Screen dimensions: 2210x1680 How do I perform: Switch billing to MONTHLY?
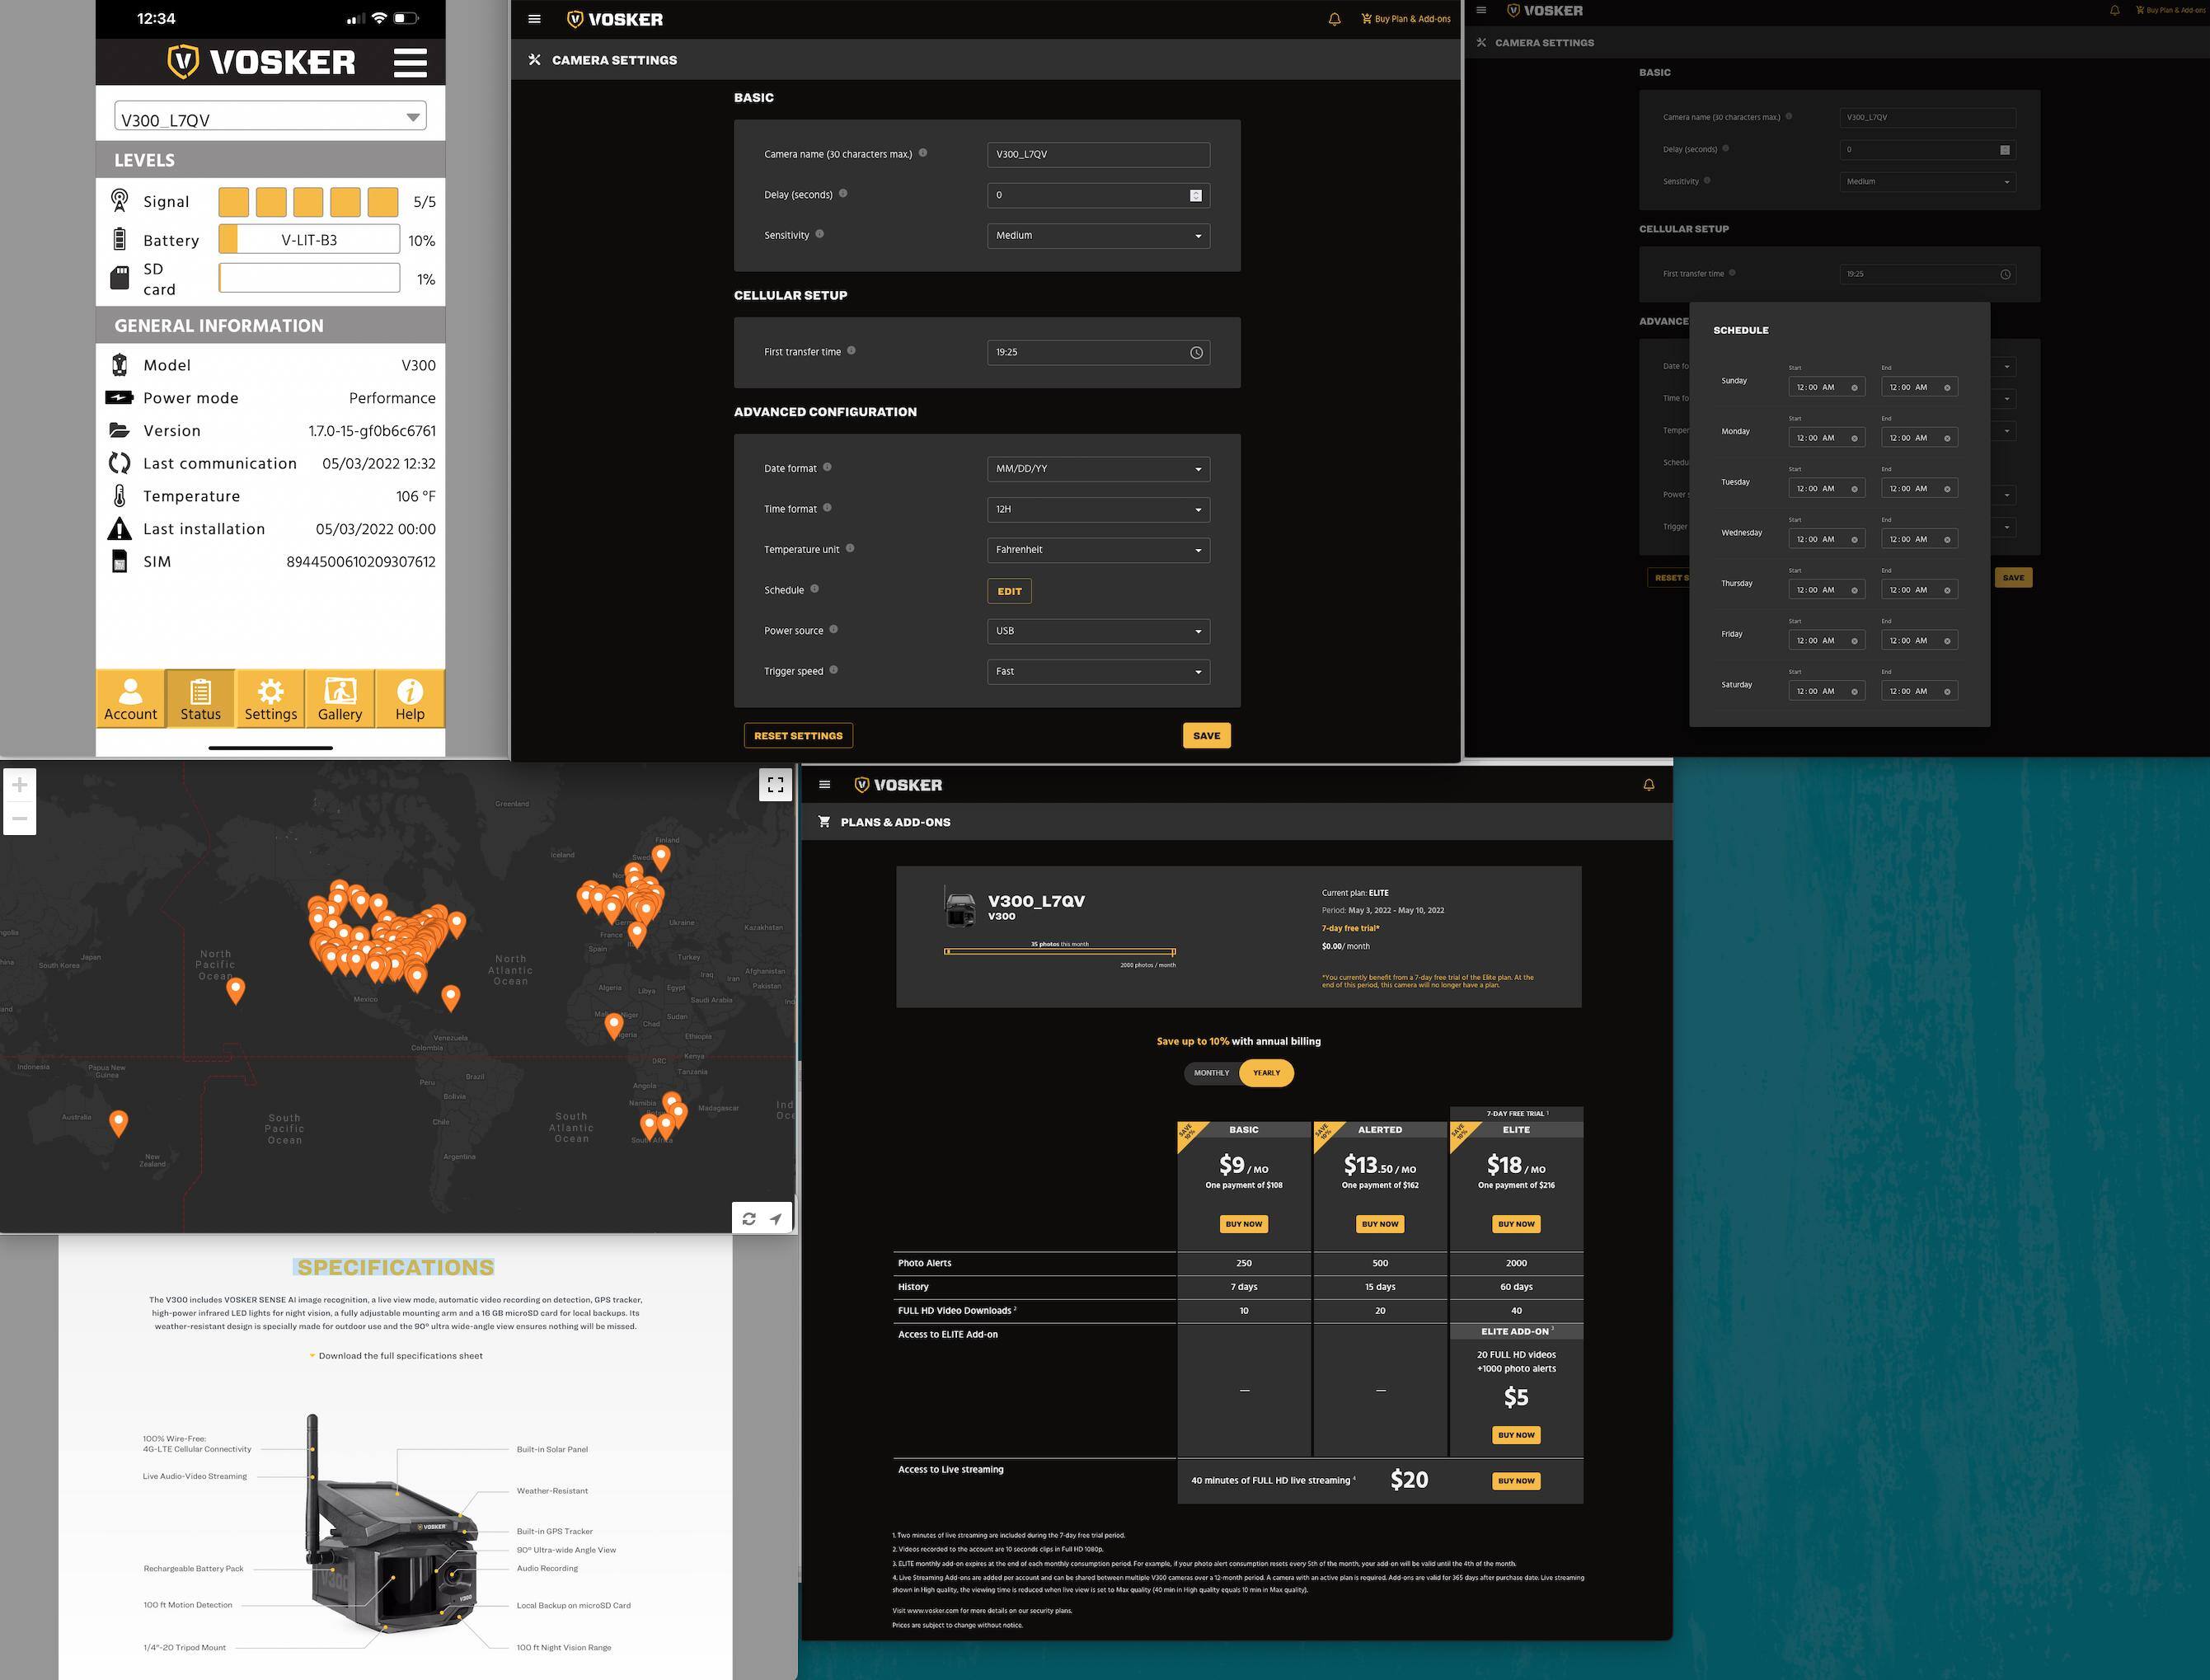[1211, 1073]
